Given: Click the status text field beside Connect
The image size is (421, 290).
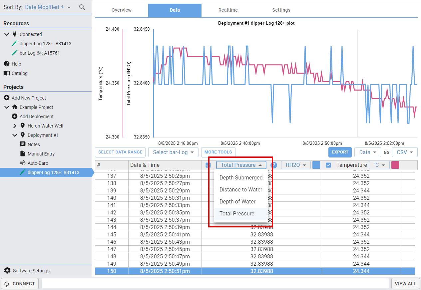Looking at the screenshot, I should (215, 284).
